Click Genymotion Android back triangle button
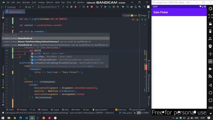 pos(210,85)
